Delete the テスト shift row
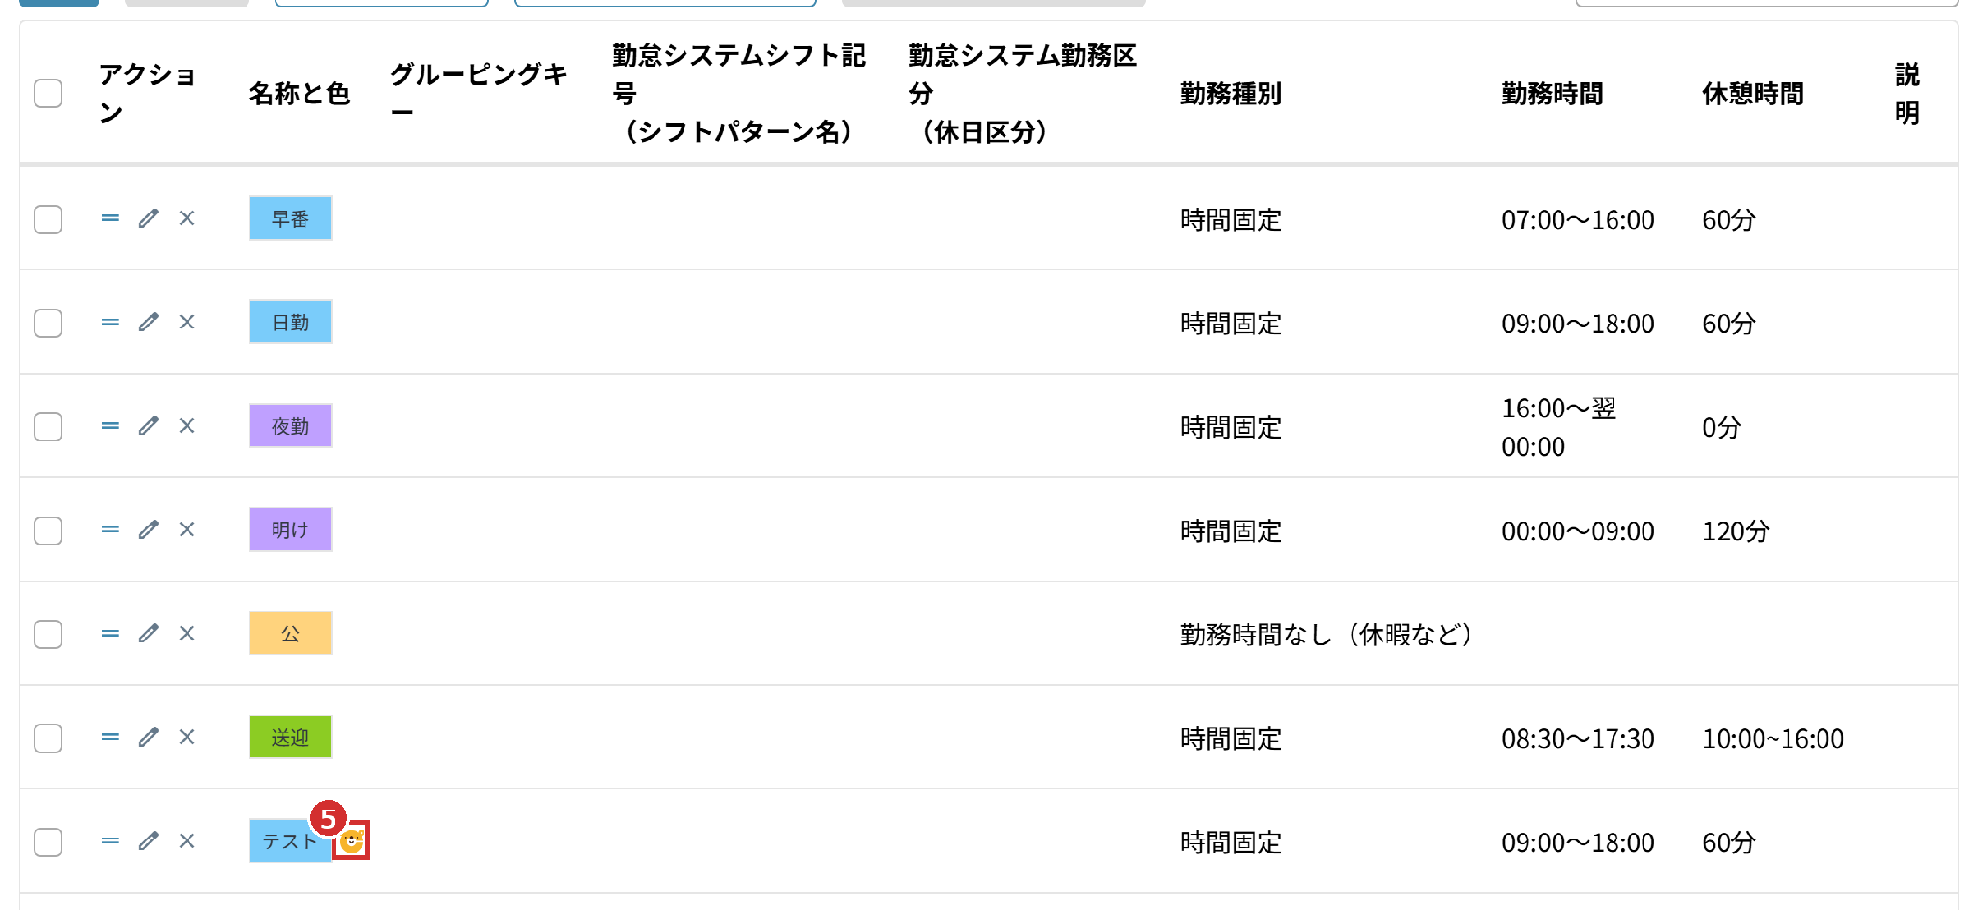The width and height of the screenshot is (1978, 910). point(188,840)
